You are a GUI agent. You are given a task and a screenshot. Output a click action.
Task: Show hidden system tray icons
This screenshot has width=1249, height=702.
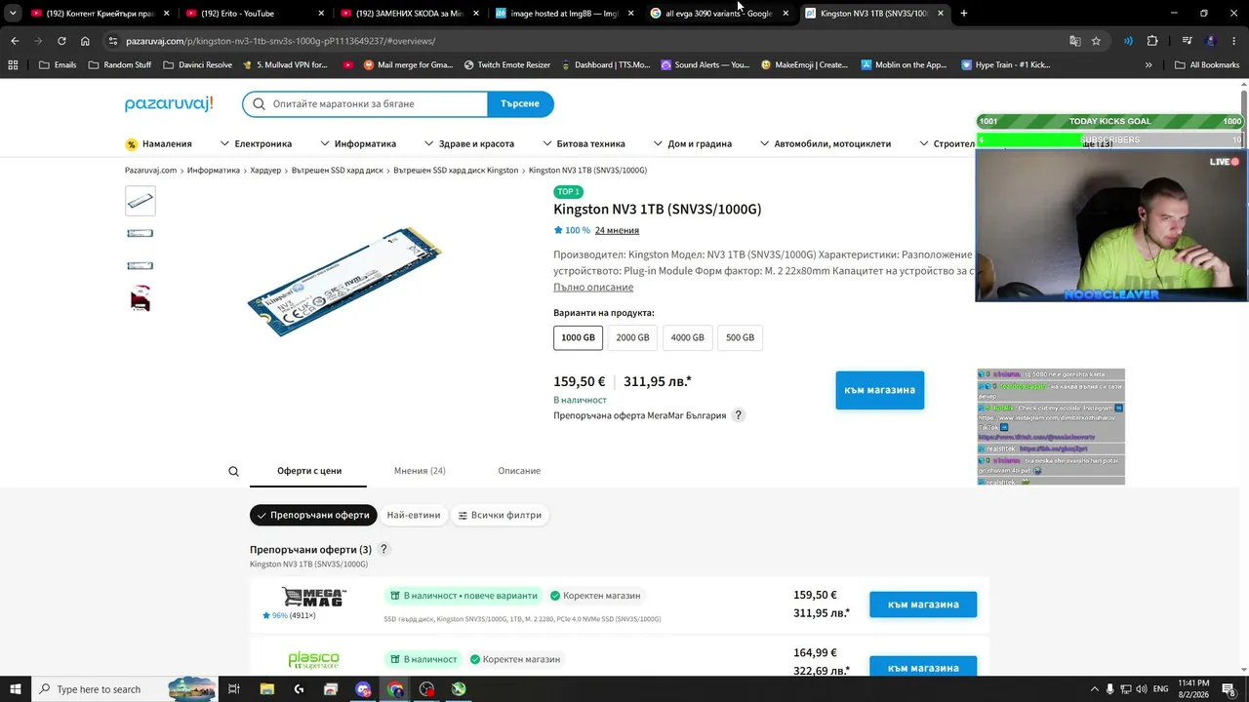[1094, 689]
